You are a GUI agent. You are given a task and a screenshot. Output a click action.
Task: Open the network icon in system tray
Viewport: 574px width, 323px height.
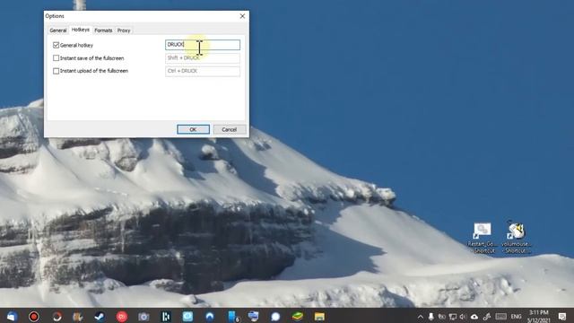(453, 317)
